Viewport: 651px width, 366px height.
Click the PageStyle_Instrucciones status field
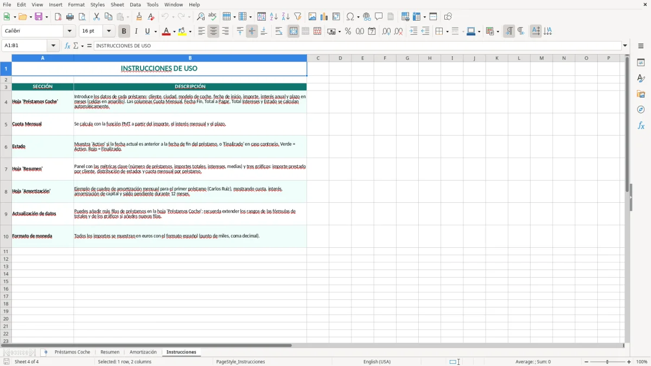click(240, 362)
